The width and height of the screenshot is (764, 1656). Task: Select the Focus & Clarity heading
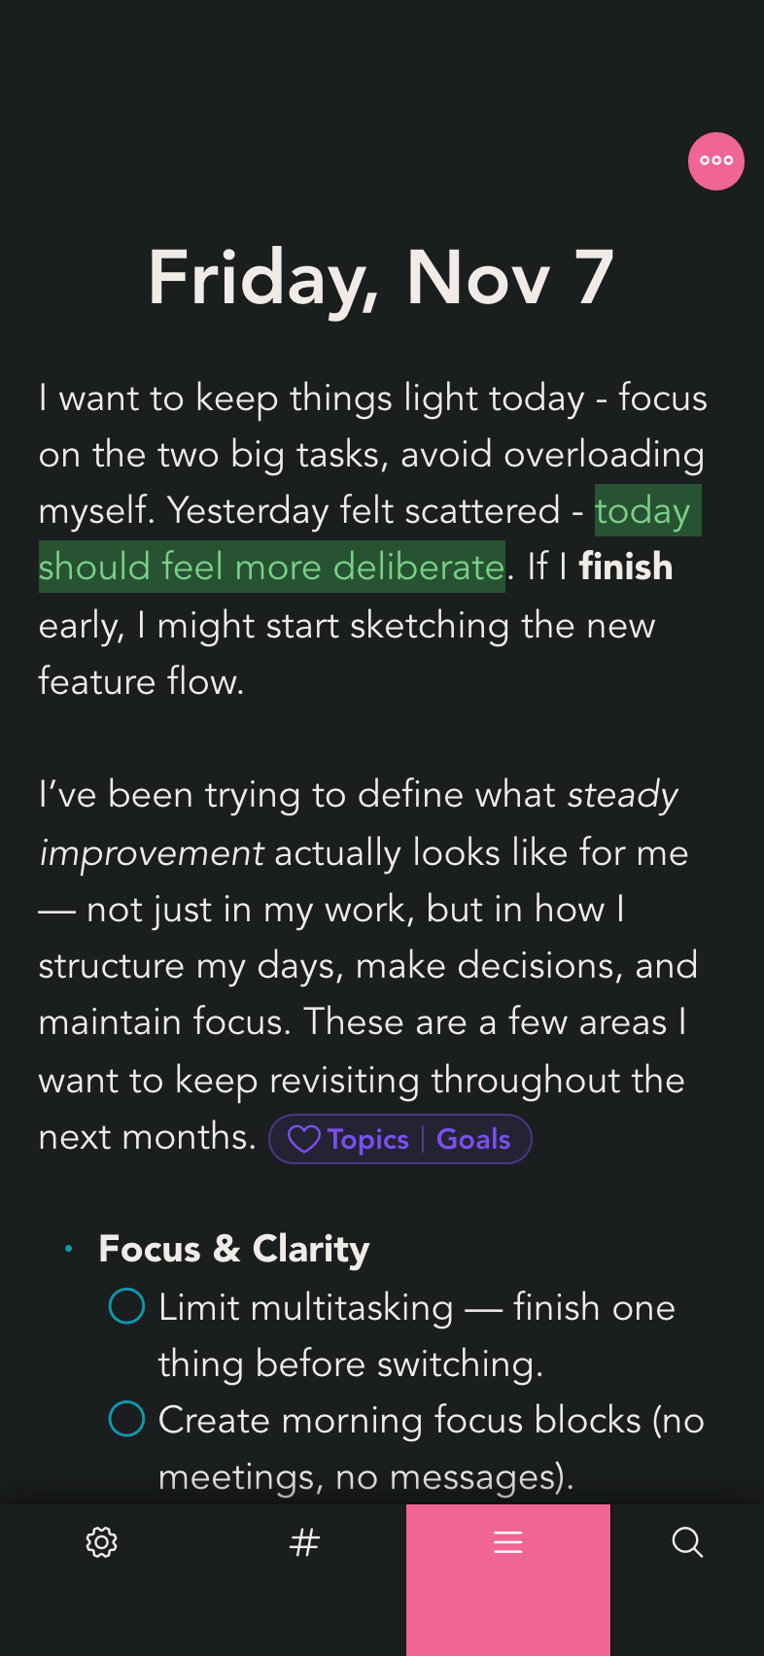coord(234,1249)
